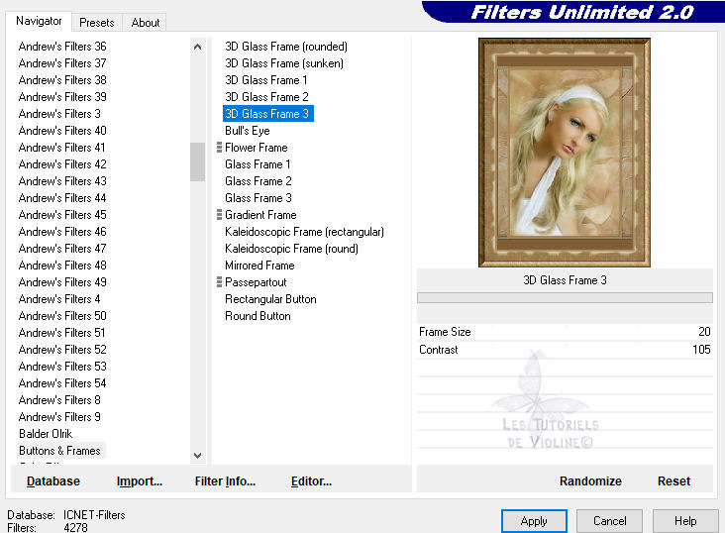
Task: Click Import... to add filters
Action: click(139, 480)
